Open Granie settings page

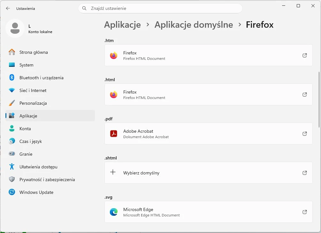coord(50,154)
